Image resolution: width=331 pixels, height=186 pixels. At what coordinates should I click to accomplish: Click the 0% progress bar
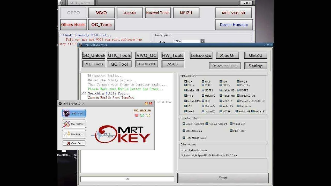point(127,179)
